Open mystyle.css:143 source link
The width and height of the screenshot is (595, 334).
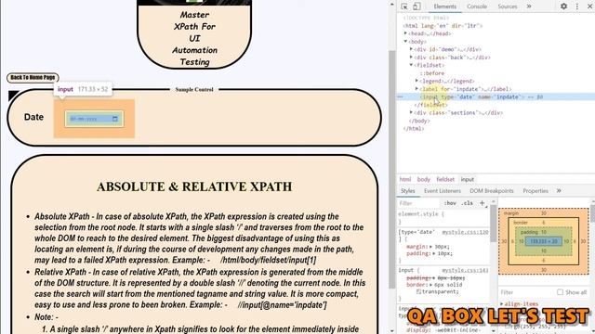(465, 270)
